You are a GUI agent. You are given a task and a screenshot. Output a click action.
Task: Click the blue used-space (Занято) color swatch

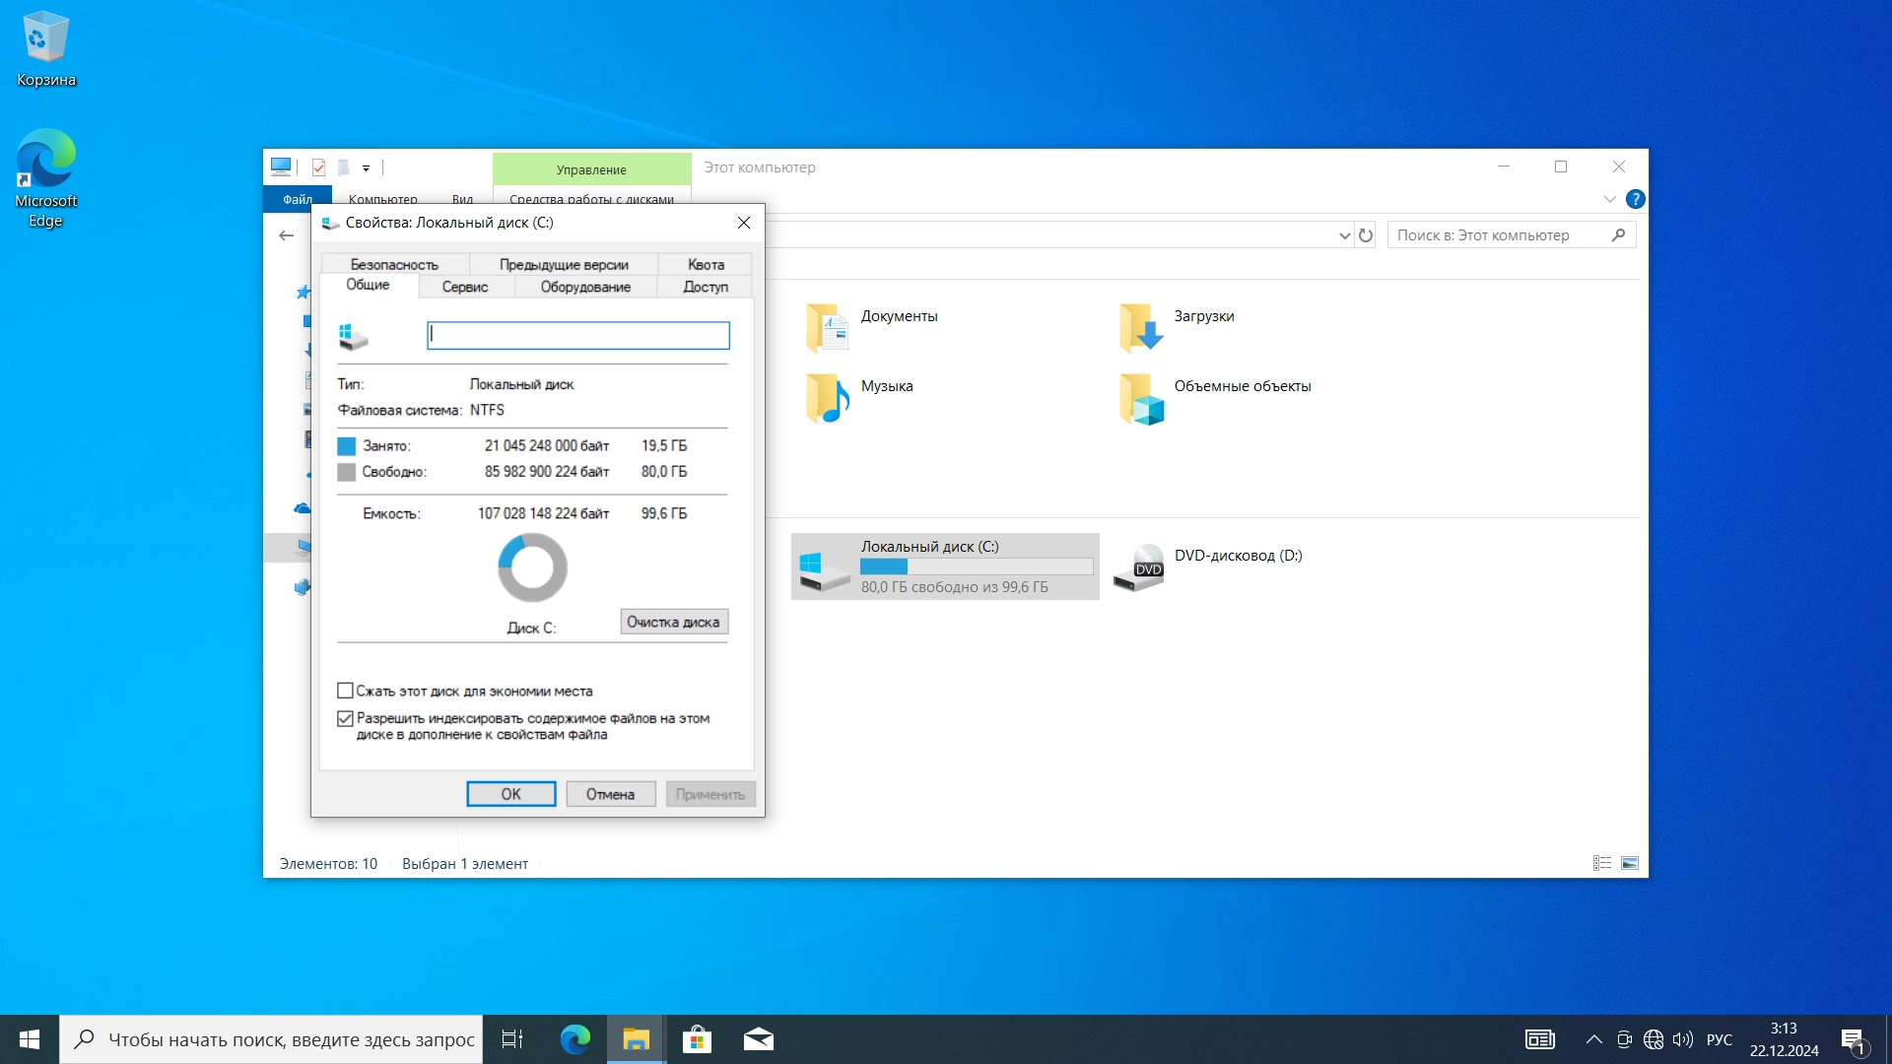tap(346, 446)
